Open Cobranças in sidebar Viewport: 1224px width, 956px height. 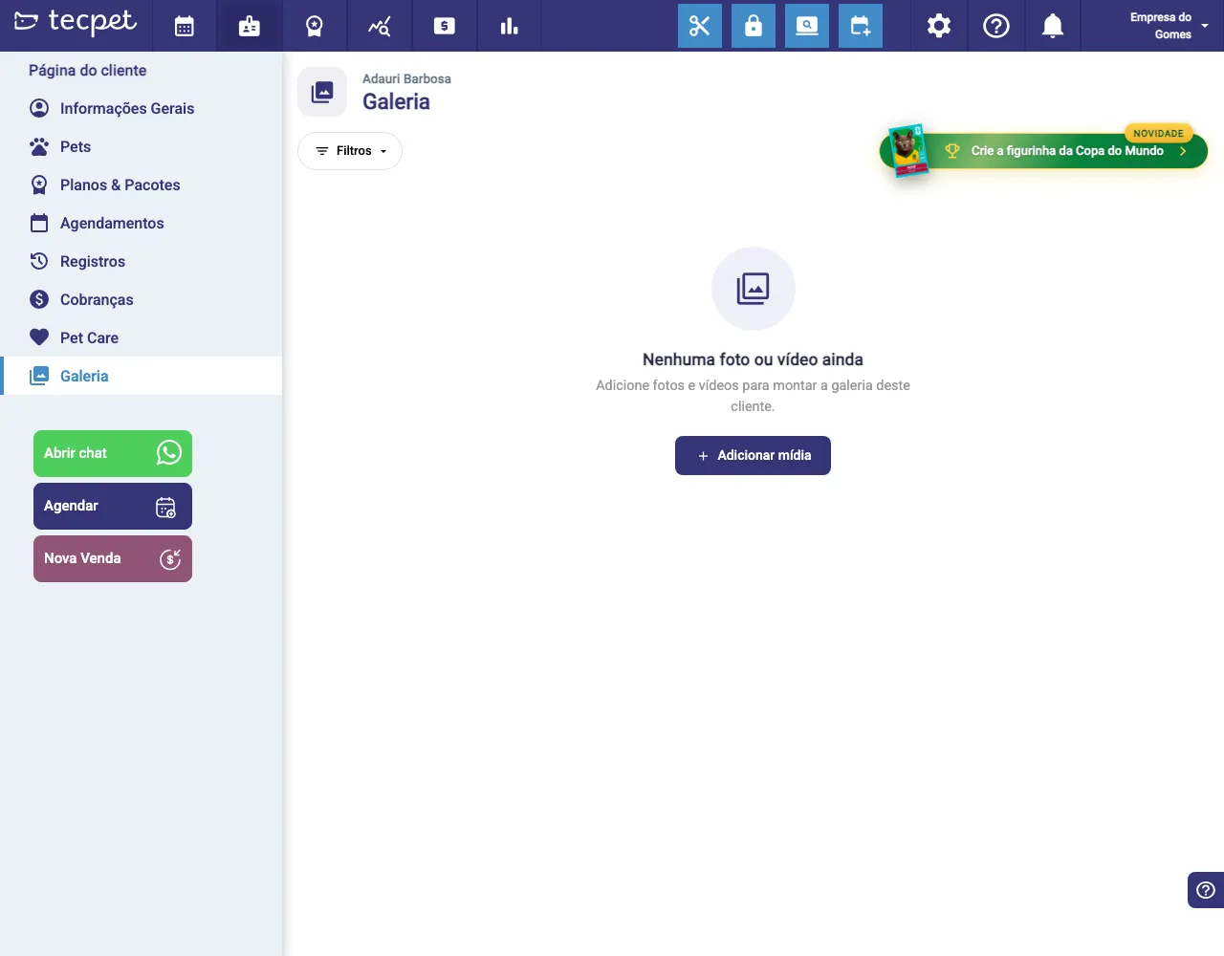(142, 299)
